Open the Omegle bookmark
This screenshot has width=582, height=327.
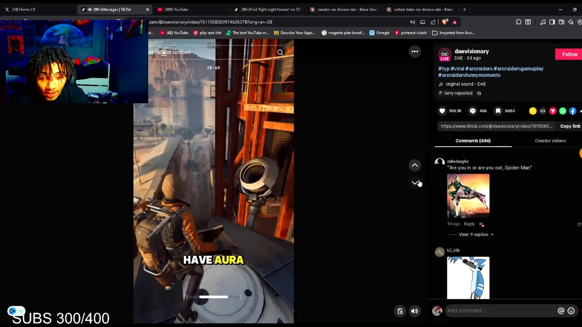tap(379, 33)
